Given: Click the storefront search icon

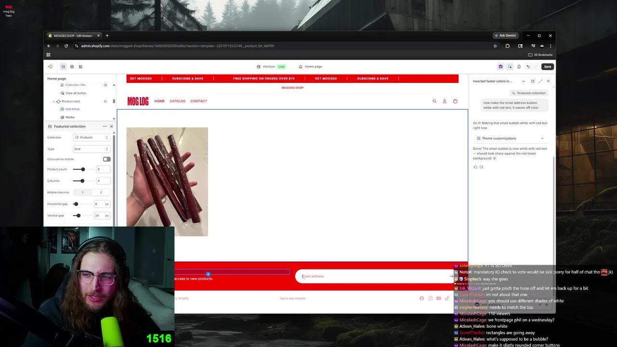Looking at the screenshot, I should pos(434,101).
